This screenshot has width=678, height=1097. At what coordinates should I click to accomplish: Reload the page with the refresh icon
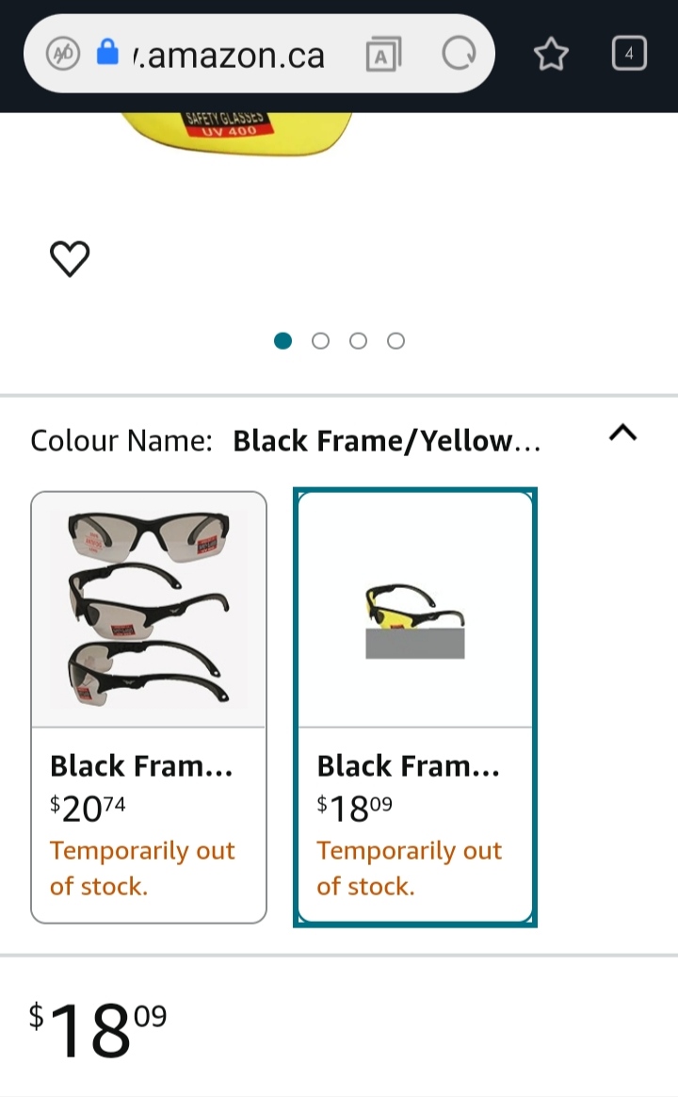pyautogui.click(x=459, y=55)
